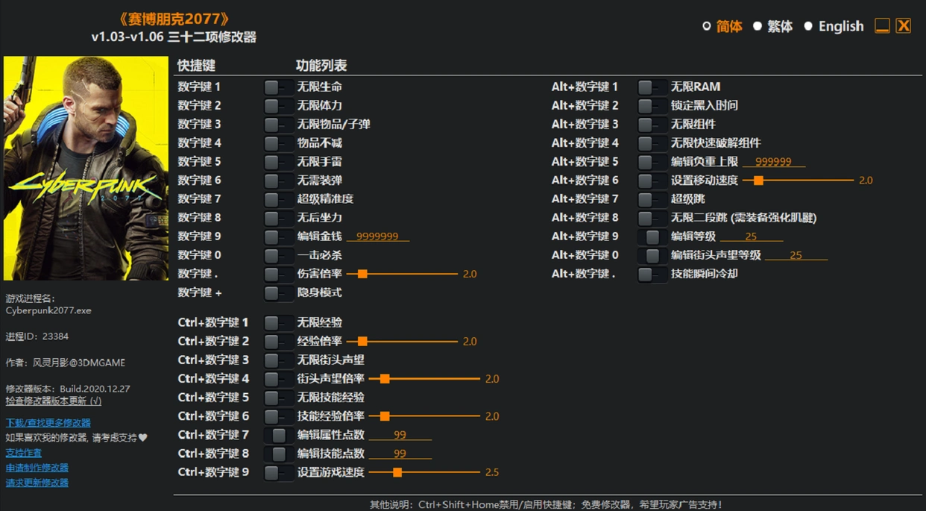This screenshot has height=511, width=926.
Task: Click the Cyberpunk 2077 cover image
Action: click(x=86, y=169)
